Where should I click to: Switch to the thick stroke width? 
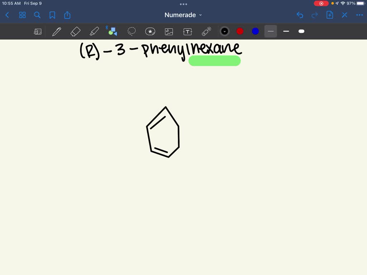pyautogui.click(x=301, y=31)
